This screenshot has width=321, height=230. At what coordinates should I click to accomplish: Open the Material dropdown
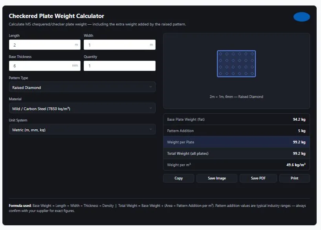point(82,109)
